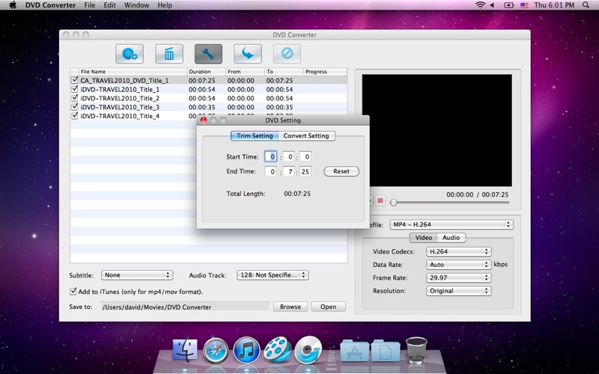Toggle Add to iTunes checkbox
This screenshot has width=599, height=374.
tap(73, 291)
